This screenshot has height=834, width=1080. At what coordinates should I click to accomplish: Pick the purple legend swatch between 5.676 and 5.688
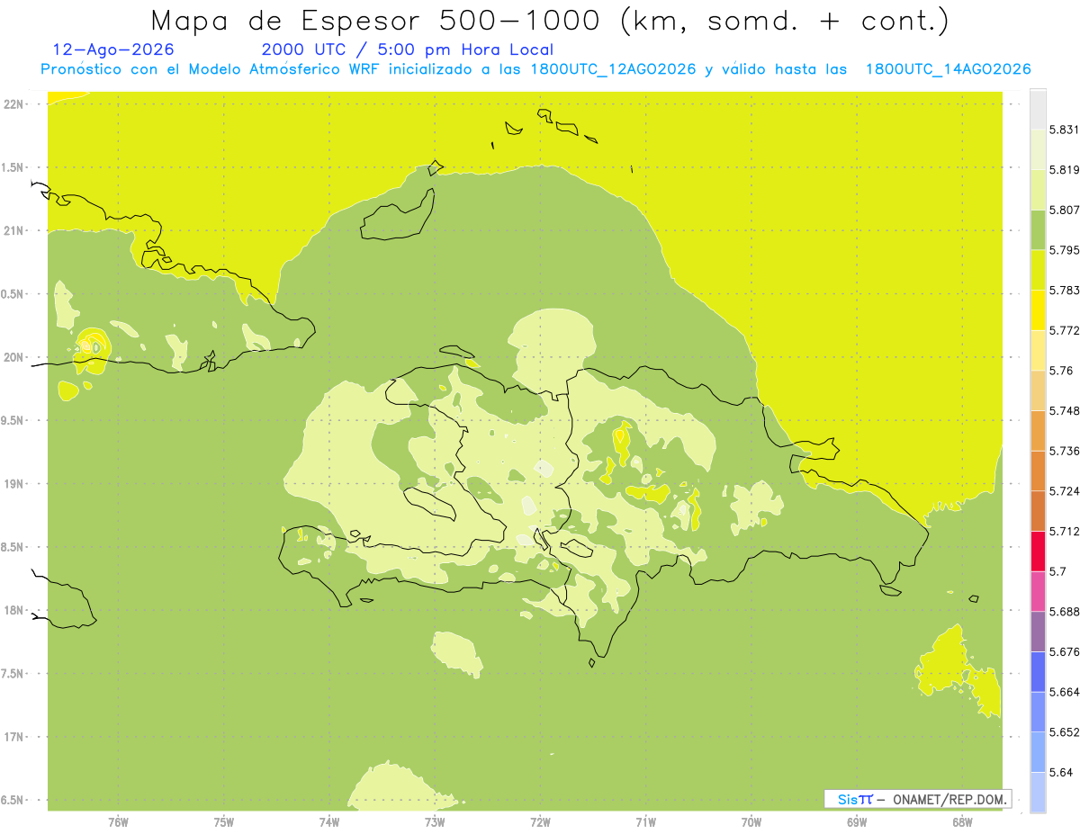click(1038, 632)
